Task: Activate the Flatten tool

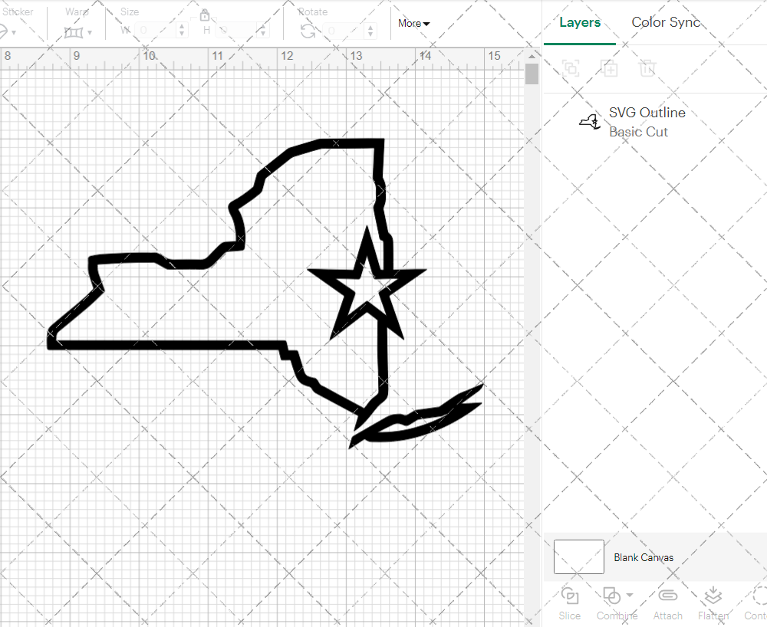Action: coord(713,596)
